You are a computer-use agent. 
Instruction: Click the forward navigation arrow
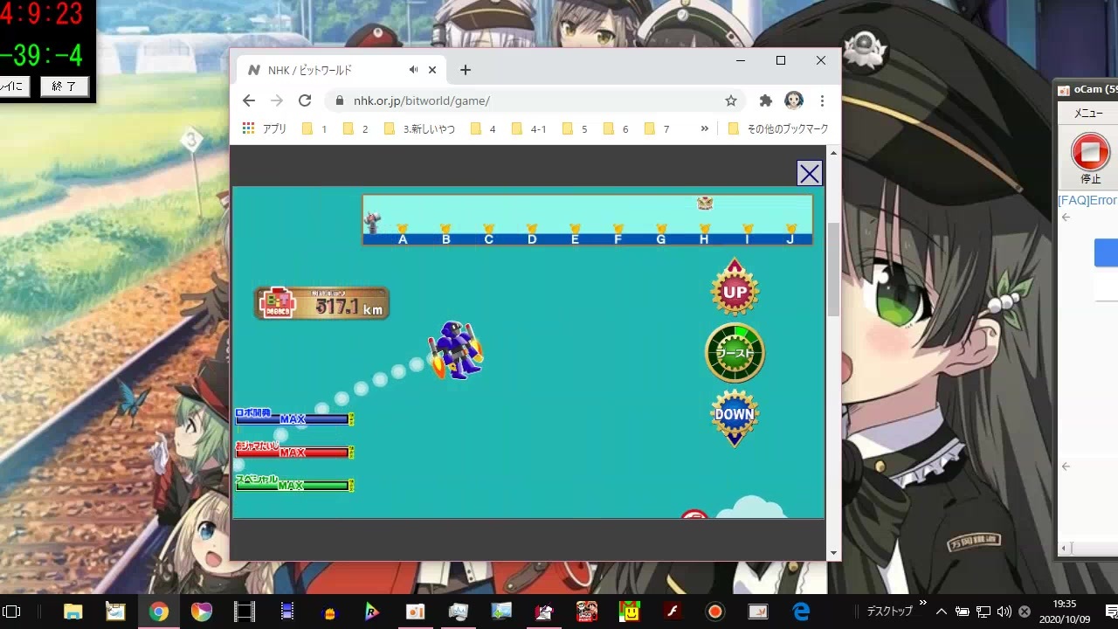click(x=277, y=100)
